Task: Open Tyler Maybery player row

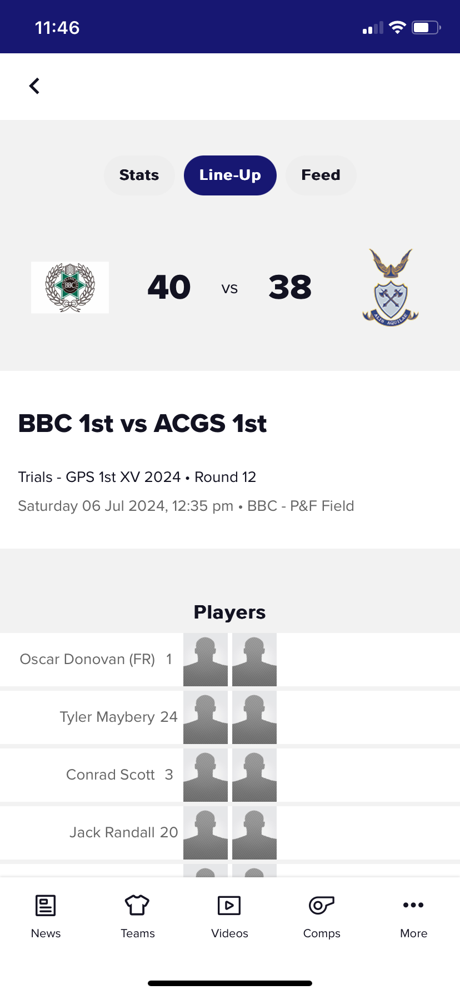Action: [230, 717]
